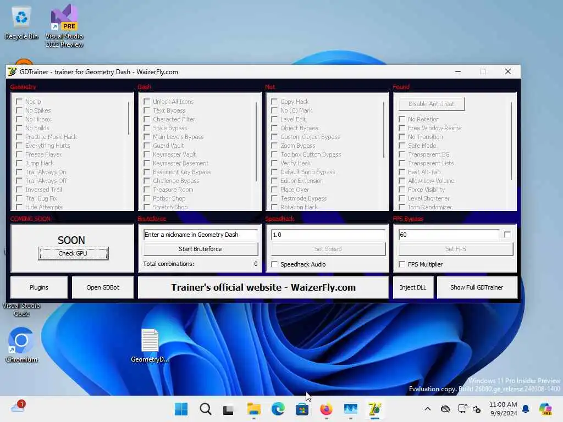Open the Plugins button
The image size is (563, 422).
(39, 287)
